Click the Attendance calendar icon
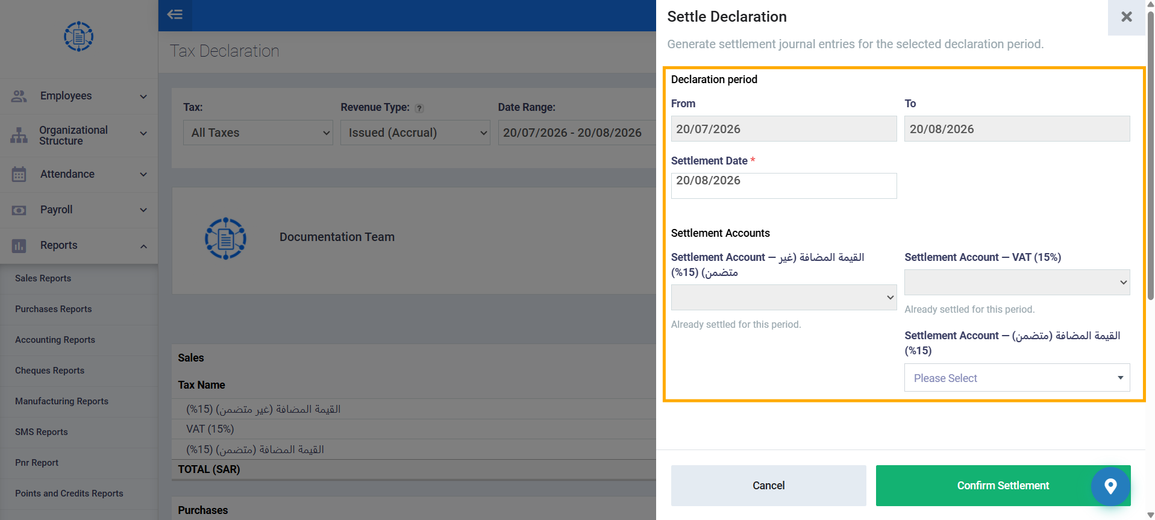This screenshot has height=520, width=1155. coord(19,174)
